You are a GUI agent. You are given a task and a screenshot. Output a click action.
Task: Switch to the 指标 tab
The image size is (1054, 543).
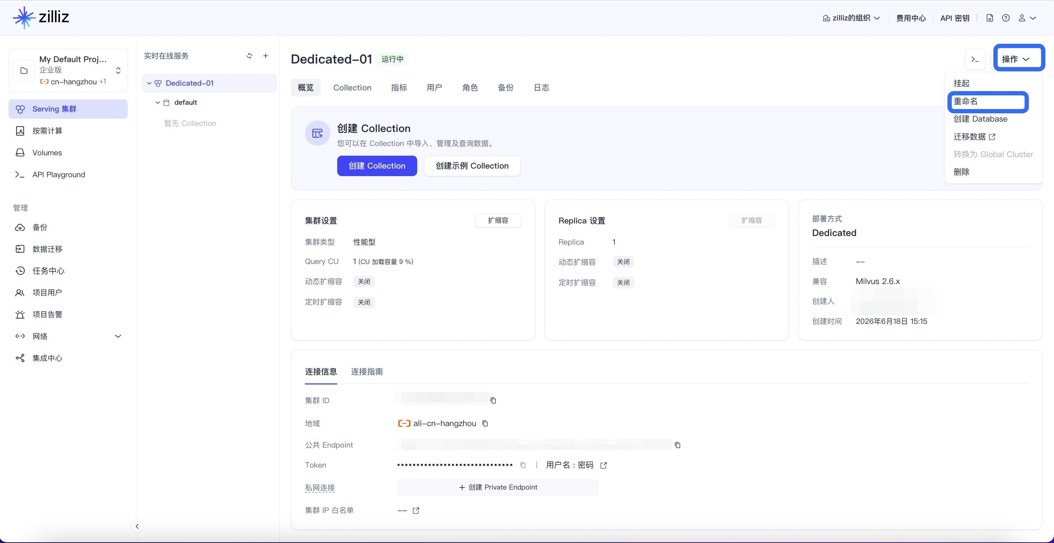[399, 88]
